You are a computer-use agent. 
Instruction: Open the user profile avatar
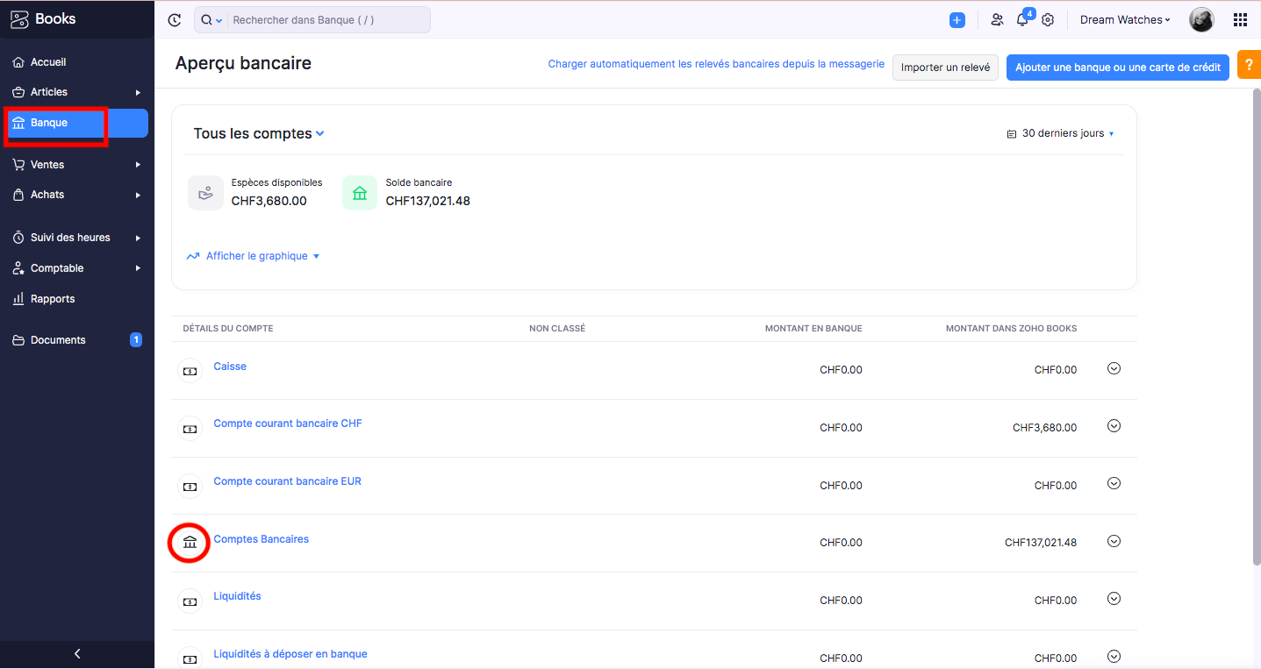1201,19
